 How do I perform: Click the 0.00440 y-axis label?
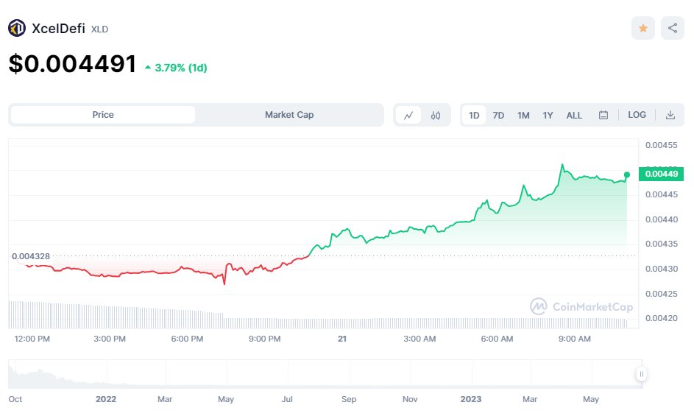(661, 219)
